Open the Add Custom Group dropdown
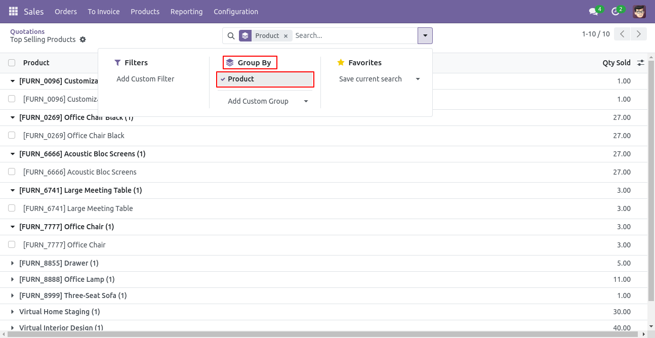Screen dimensions: 655x338 tap(267, 101)
